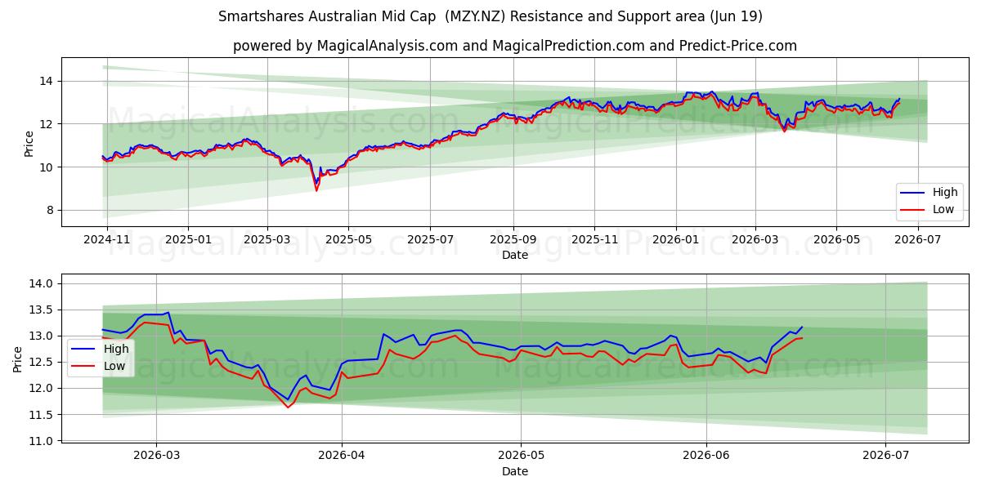Click the '12.5' y-axis tick on bottom chart
981x490 pixels.
coord(43,362)
